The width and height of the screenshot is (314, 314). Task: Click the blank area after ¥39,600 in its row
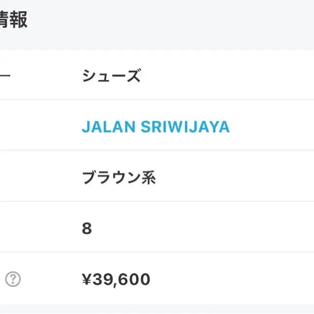click(x=232, y=278)
